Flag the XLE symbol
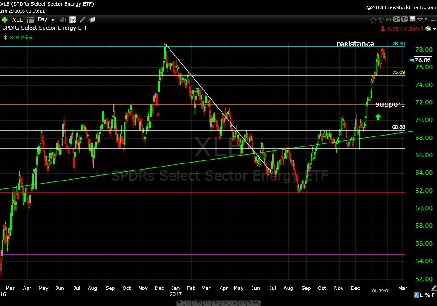The height and width of the screenshot is (306, 437). [x=381, y=20]
